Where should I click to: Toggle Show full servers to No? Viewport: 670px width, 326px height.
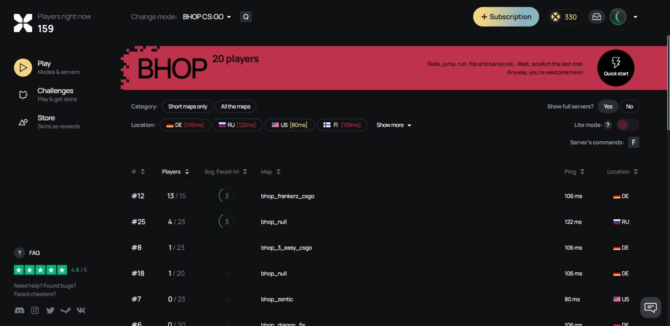(x=629, y=106)
